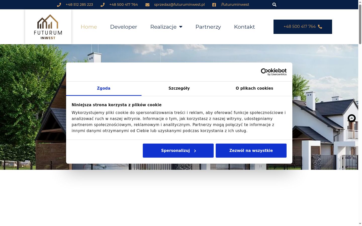The height and width of the screenshot is (226, 362).
Task: Switch to the O plikach cookies tab
Action: tap(254, 88)
